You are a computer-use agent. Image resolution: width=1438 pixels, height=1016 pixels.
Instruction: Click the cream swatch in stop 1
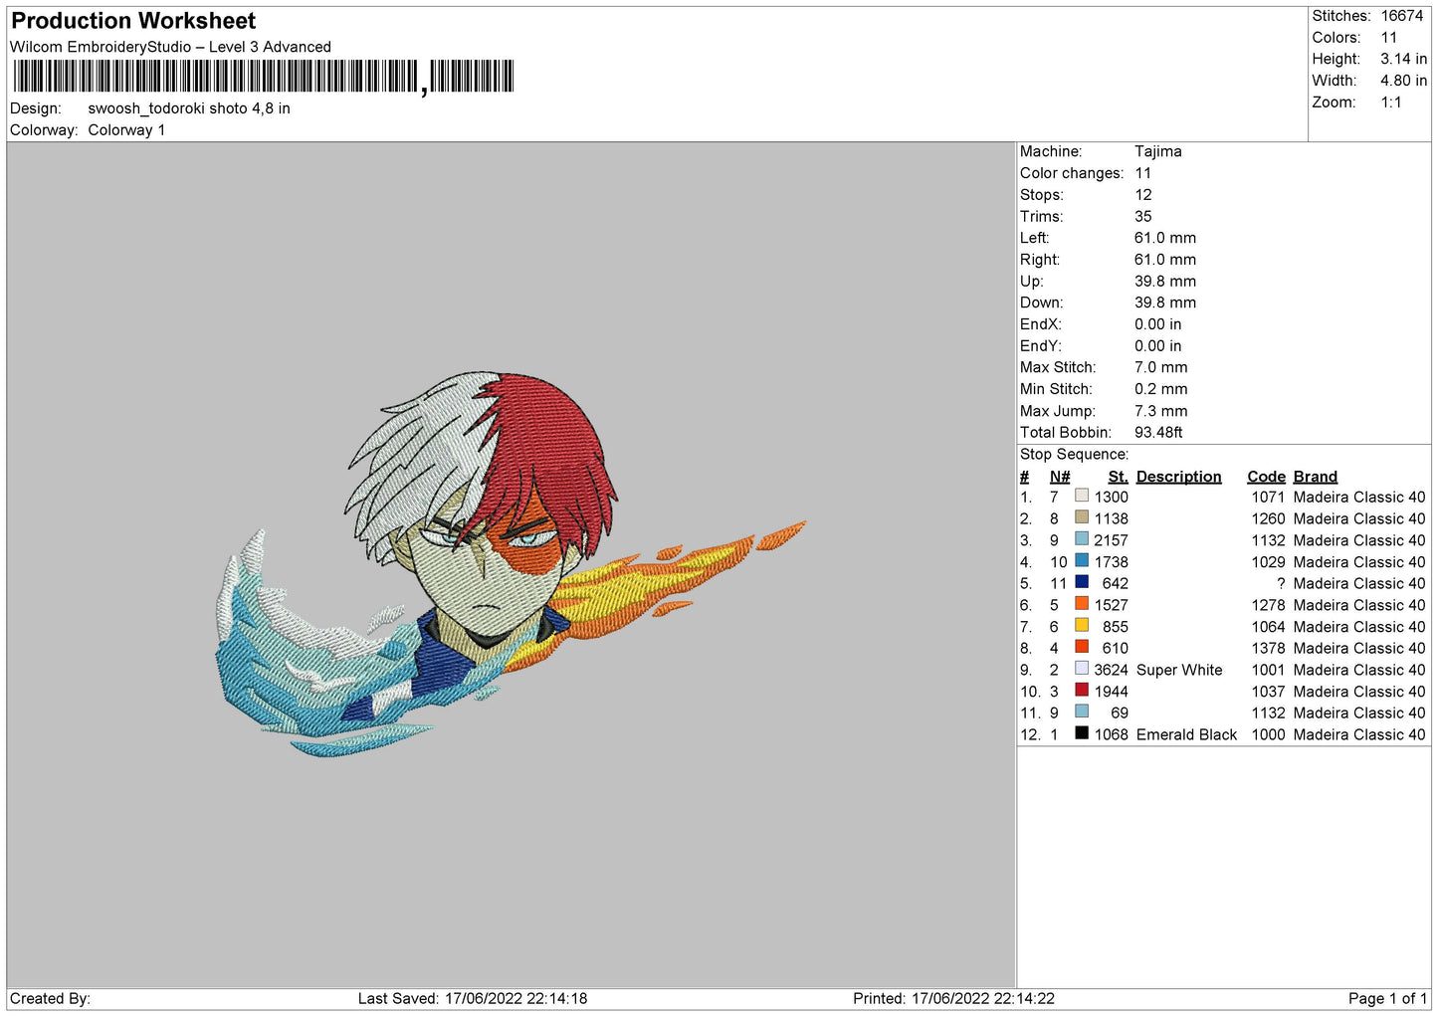[1082, 496]
